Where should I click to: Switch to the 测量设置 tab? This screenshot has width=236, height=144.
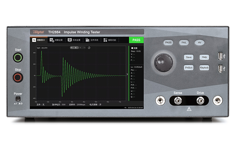click(x=56, y=40)
